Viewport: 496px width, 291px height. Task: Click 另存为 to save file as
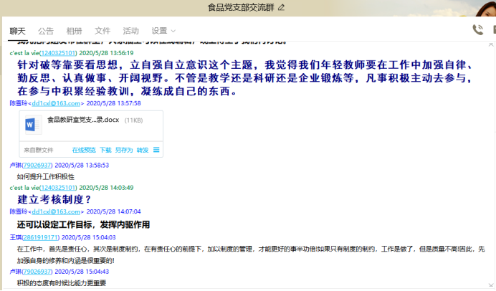(x=124, y=151)
